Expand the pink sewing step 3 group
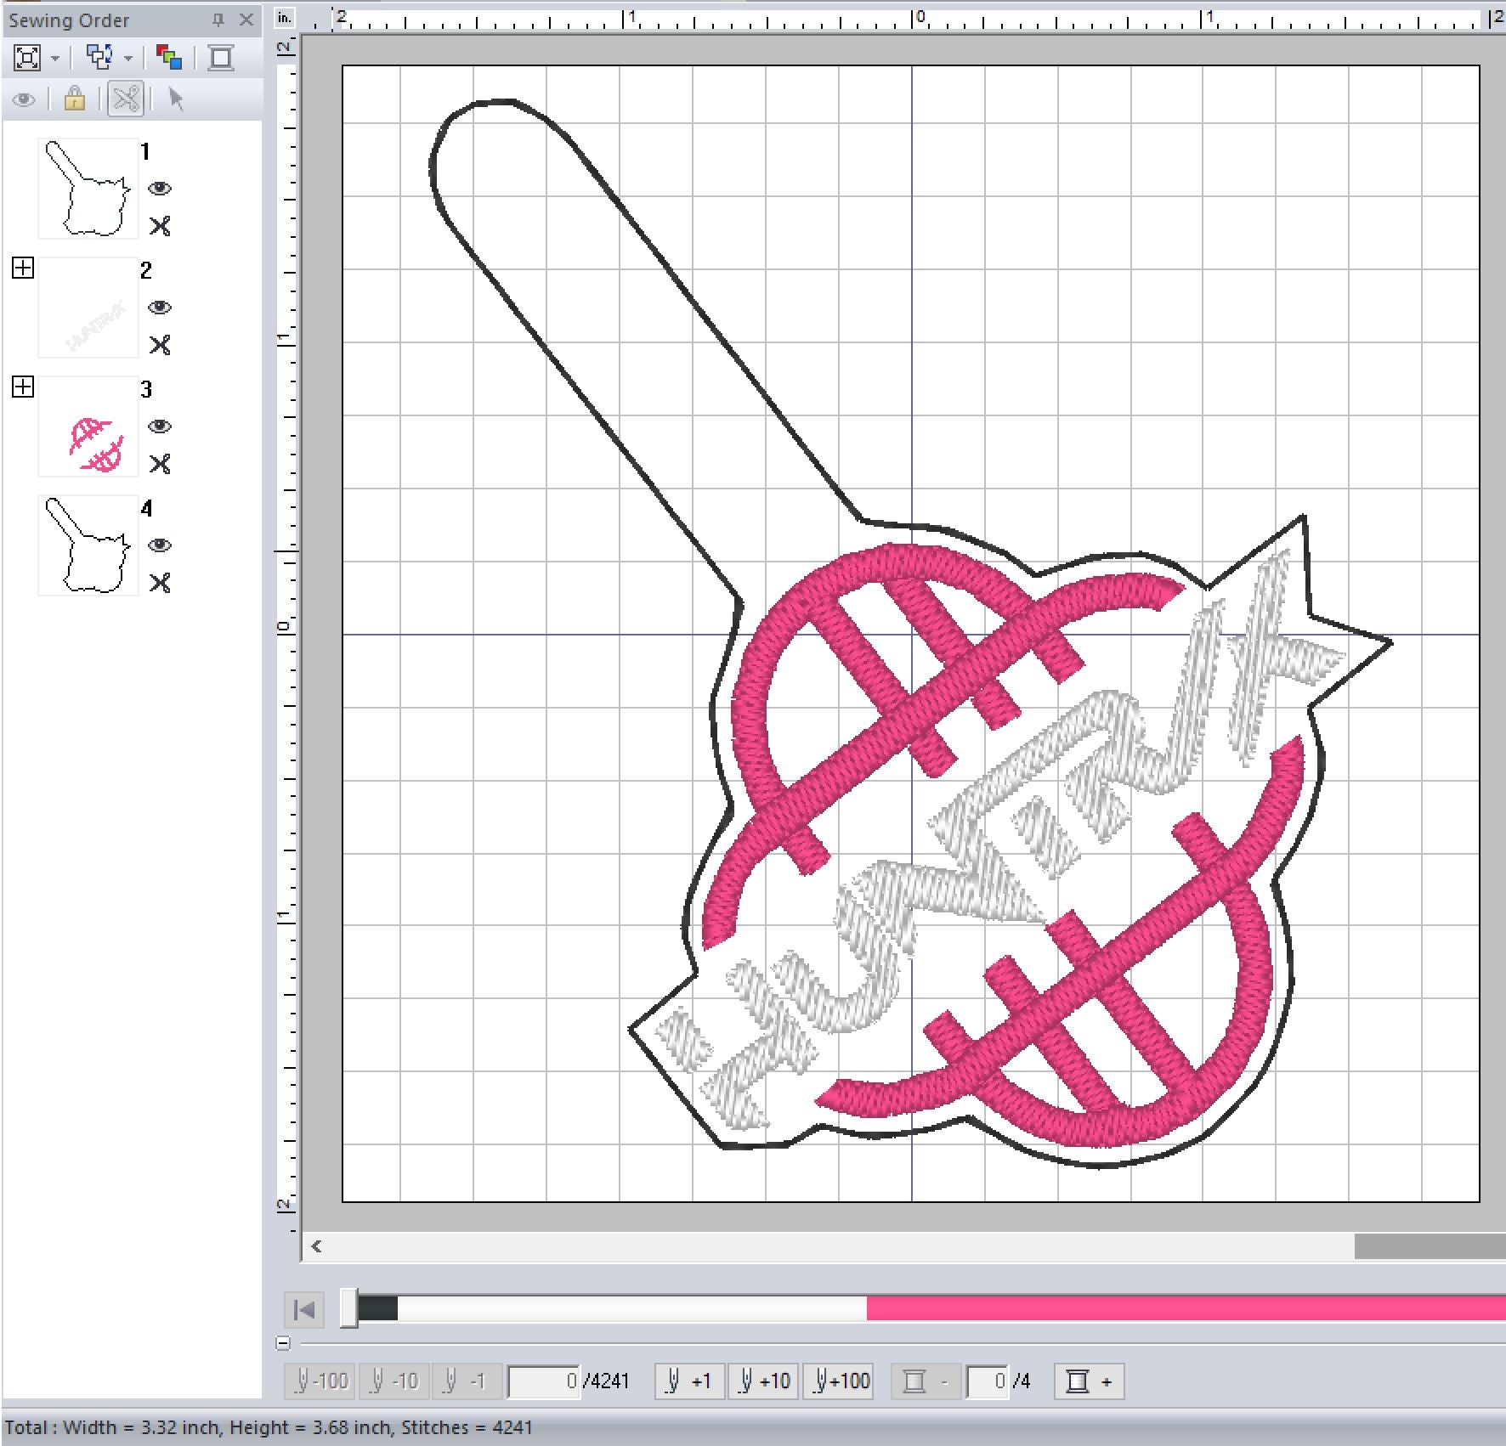This screenshot has height=1446, width=1506. pyautogui.click(x=23, y=387)
